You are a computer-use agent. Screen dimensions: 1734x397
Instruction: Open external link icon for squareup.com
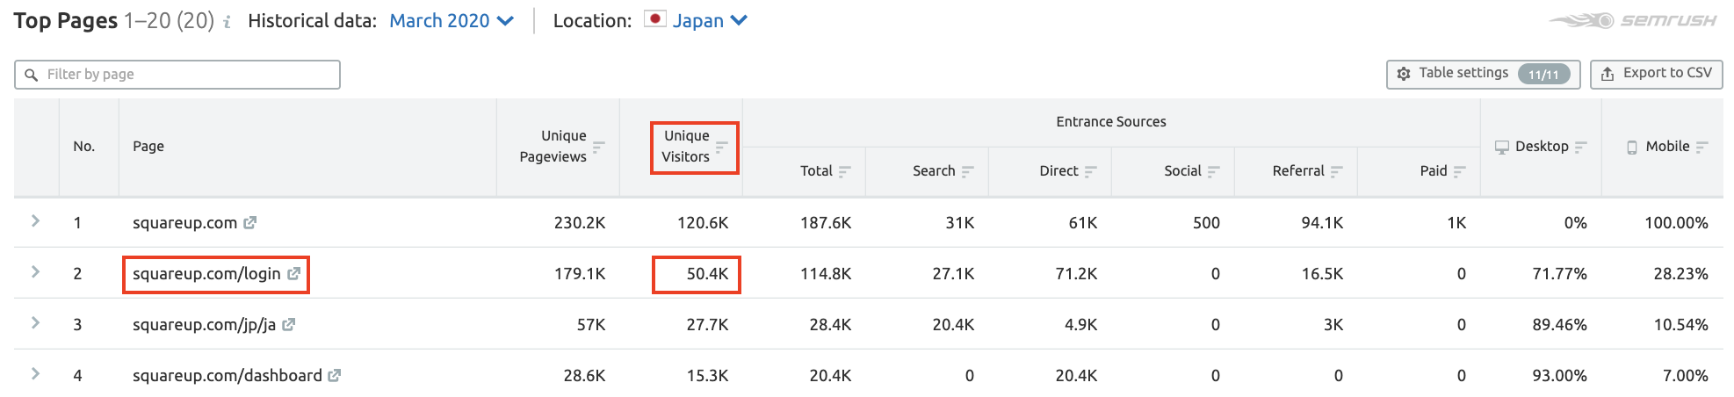[x=250, y=223]
